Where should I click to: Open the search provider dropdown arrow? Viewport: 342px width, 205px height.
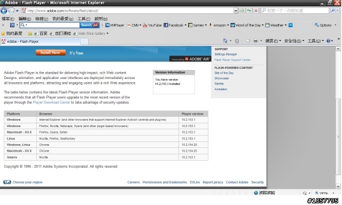pos(338,11)
